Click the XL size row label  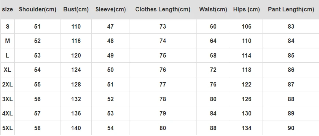click(8, 70)
